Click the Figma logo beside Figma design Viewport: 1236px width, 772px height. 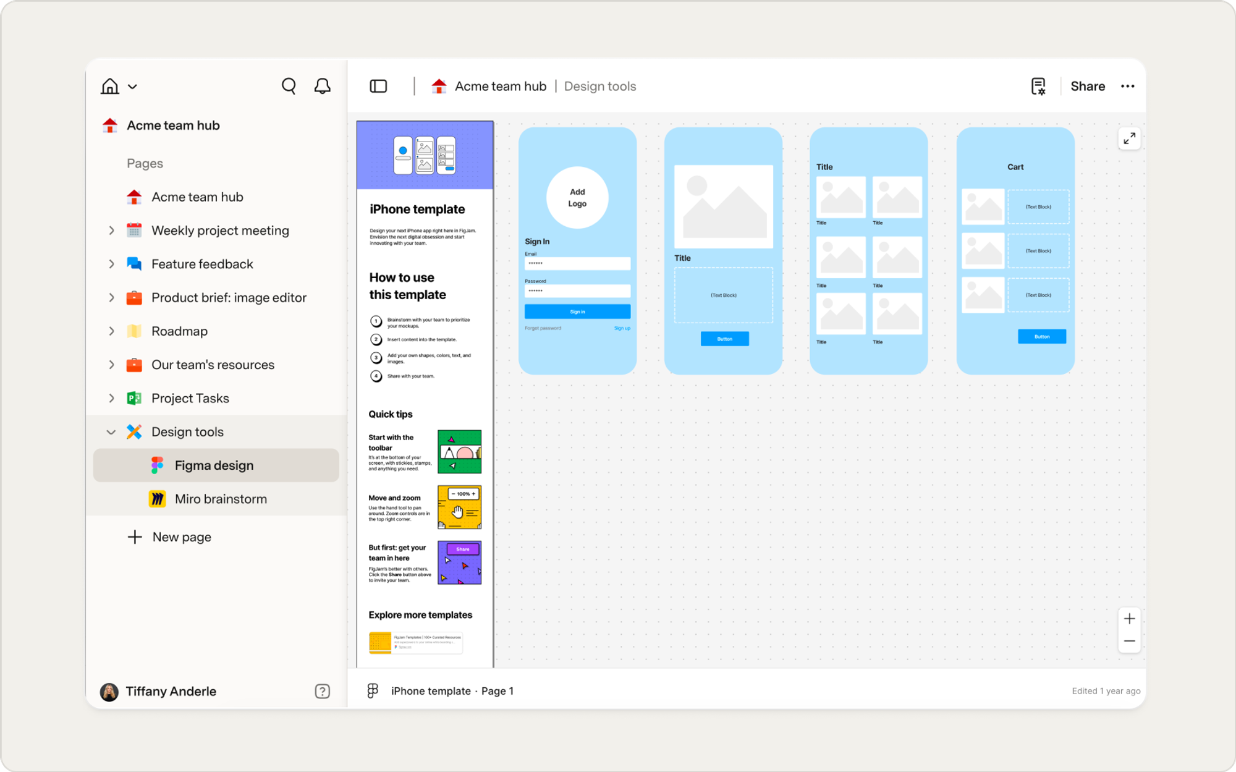[157, 465]
